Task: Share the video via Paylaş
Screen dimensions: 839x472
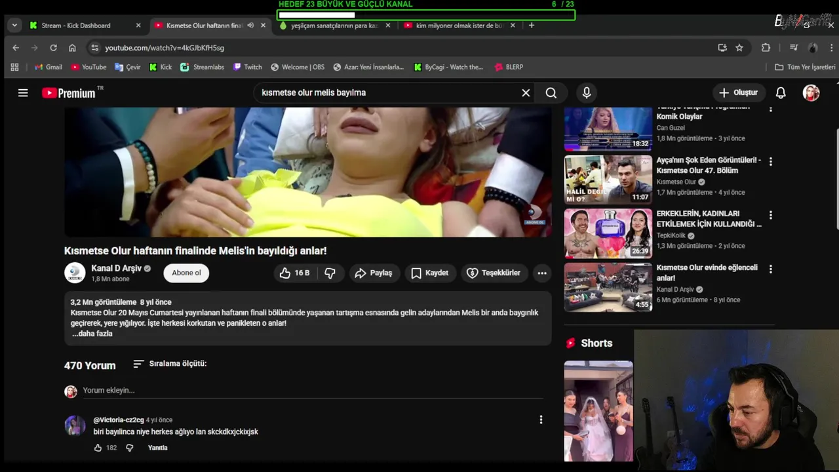Action: click(x=374, y=273)
